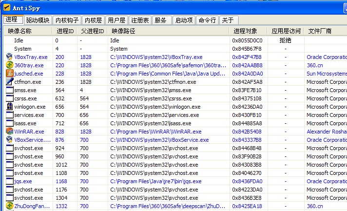Switch to the 注册表 tab
The width and height of the screenshot is (347, 211).
pyautogui.click(x=140, y=20)
